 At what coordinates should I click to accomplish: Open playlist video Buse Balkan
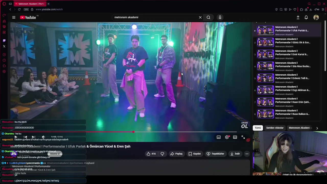pyautogui.click(x=287, y=114)
